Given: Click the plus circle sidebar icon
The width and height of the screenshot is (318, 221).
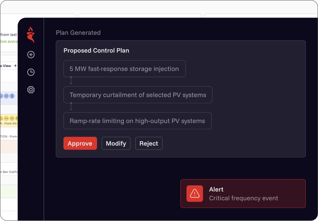Looking at the screenshot, I should tap(31, 55).
